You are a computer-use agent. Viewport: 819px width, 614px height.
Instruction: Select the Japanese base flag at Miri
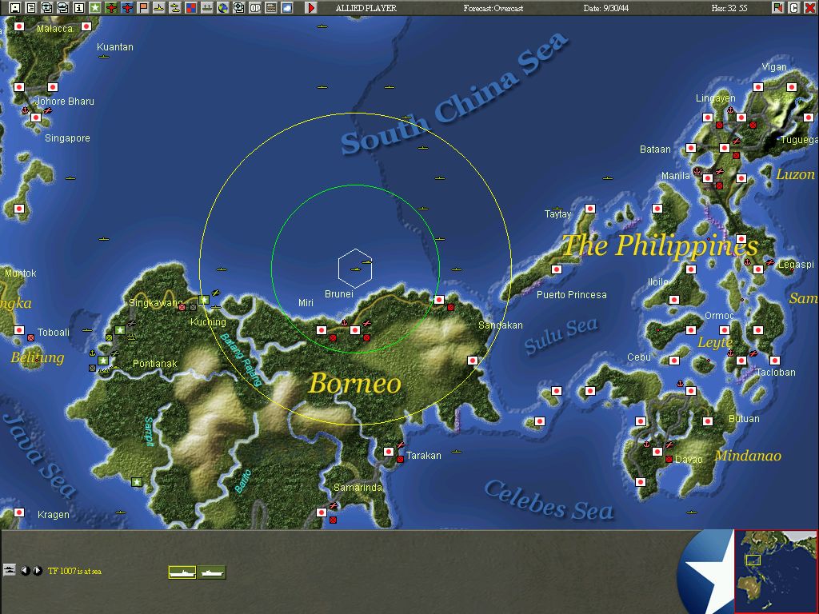coord(322,330)
